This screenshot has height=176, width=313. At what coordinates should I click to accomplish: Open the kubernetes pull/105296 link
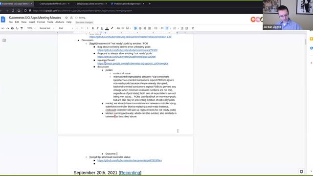pos(126,57)
